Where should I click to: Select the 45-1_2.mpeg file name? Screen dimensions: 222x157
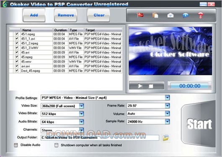pyautogui.click(x=30, y=43)
